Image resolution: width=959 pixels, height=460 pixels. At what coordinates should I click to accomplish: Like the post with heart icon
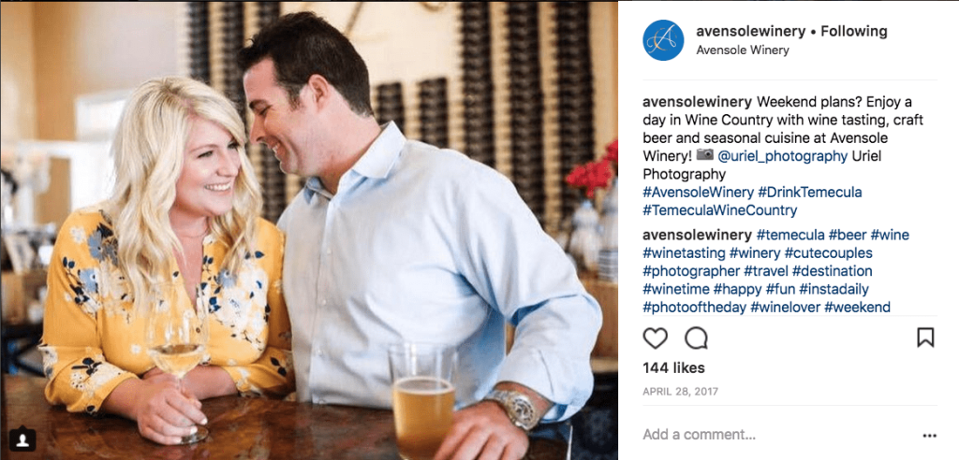tap(655, 338)
